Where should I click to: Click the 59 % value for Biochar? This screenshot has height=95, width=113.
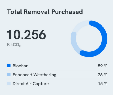coord(102,66)
